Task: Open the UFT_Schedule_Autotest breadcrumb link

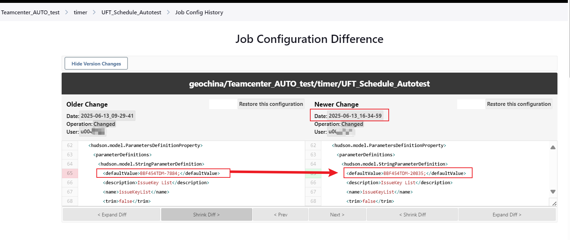Action: [131, 13]
